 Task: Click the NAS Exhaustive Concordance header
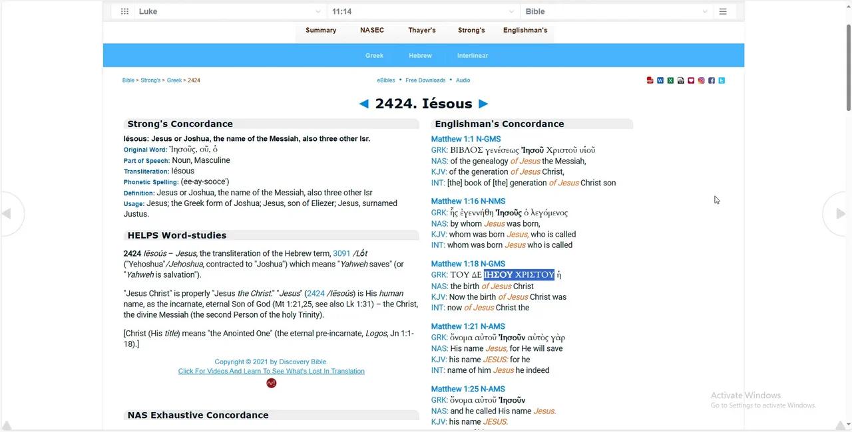(271, 415)
